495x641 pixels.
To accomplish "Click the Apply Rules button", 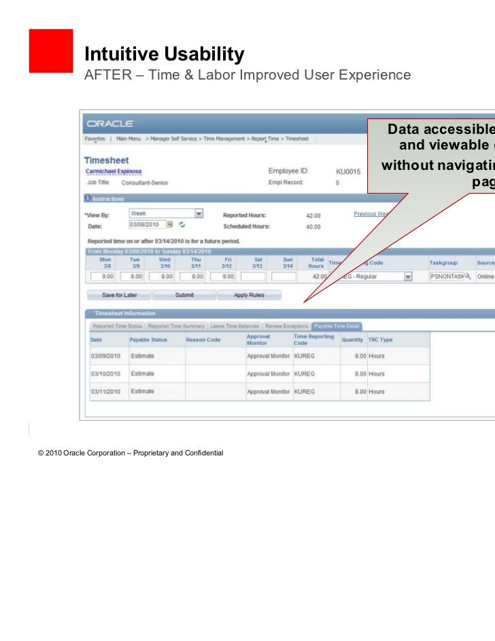I will coord(249,295).
